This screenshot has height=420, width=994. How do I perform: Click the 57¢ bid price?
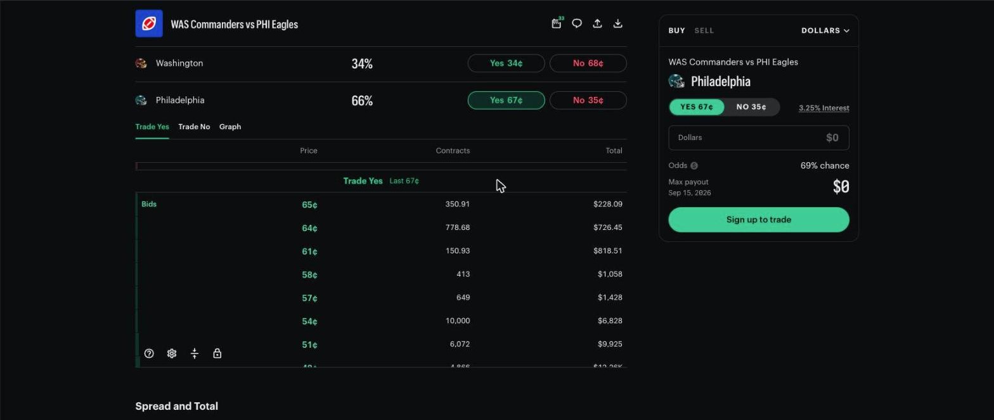309,298
